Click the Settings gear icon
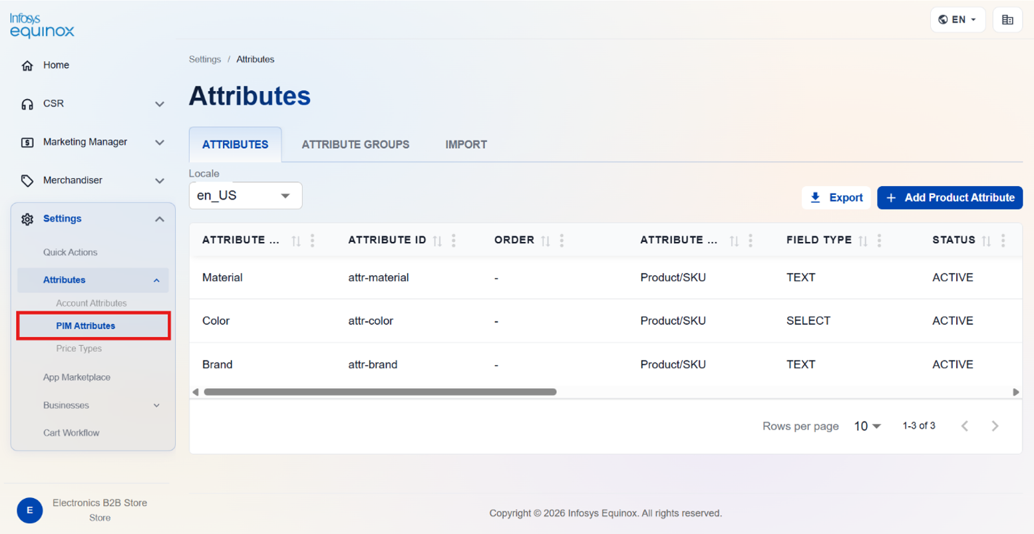Screen dimensions: 1034x534 (x=27, y=219)
